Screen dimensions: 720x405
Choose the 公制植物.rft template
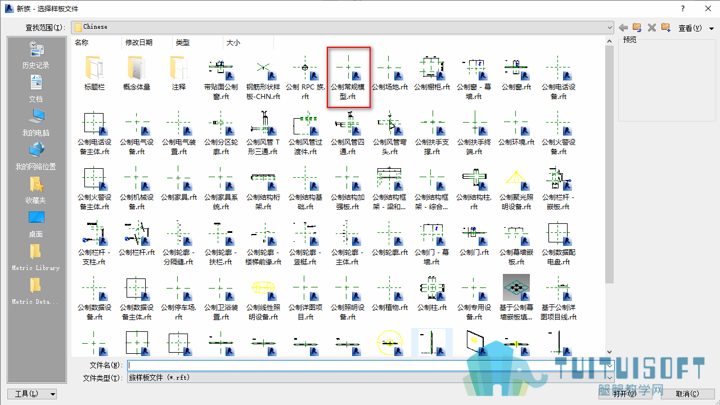coord(390,294)
